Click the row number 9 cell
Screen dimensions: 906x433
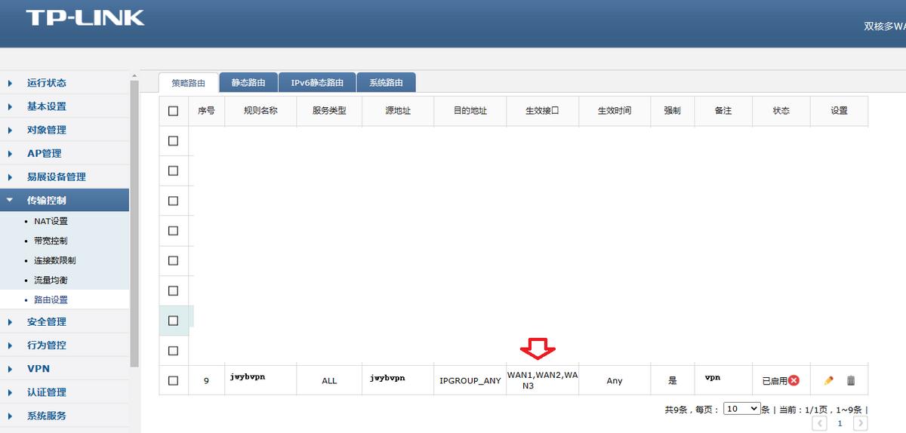(206, 380)
